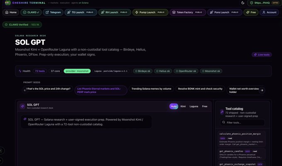Click the rocket icon in RH Launch
This screenshot has width=282, height=166.
pos(103,12)
